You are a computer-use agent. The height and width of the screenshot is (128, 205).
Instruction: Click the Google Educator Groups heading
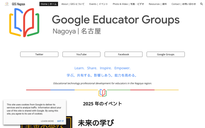(x=116, y=20)
